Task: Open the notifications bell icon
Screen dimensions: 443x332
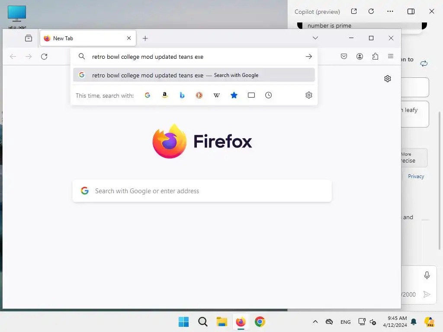Action: coord(414,322)
